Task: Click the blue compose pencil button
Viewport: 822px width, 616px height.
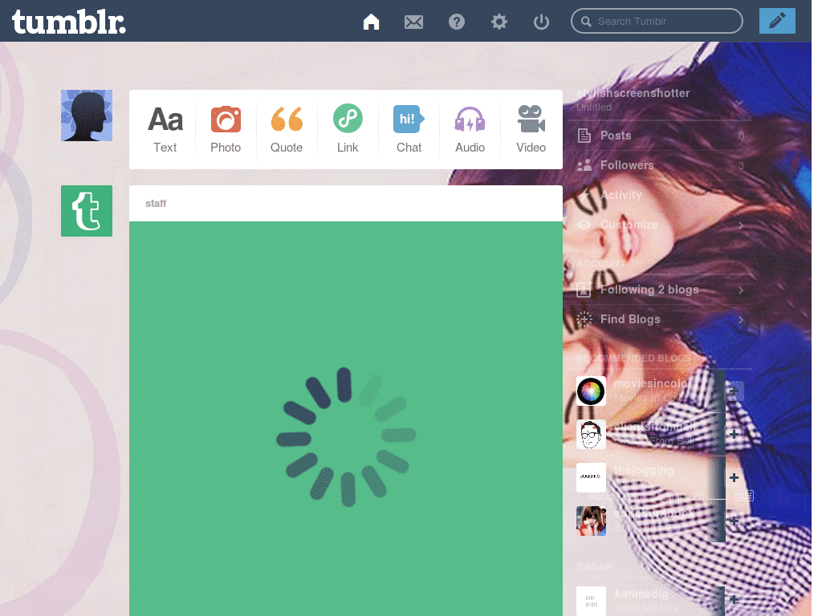Action: pyautogui.click(x=777, y=21)
